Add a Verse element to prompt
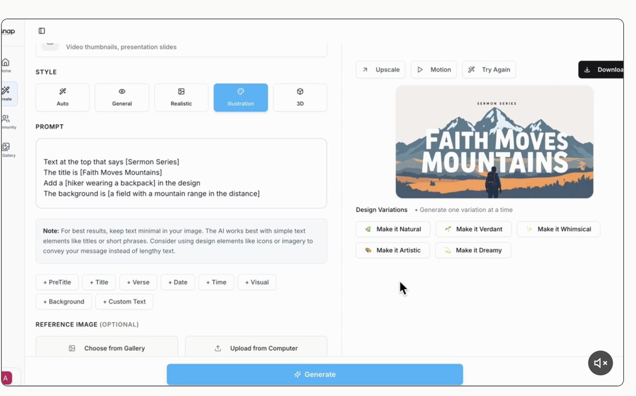Viewport: 636px width, 396px height. click(x=138, y=282)
